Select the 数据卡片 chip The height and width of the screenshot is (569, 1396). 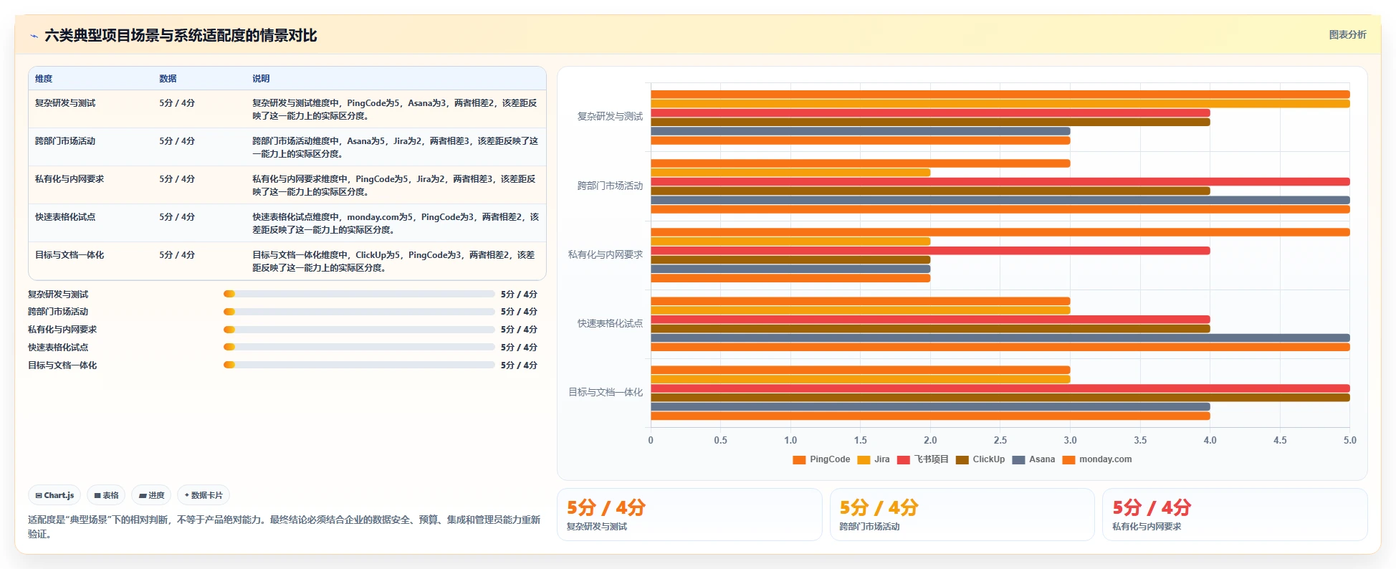[204, 495]
